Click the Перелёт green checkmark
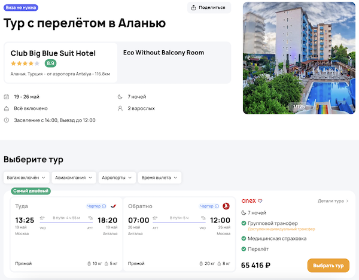 click(x=244, y=249)
